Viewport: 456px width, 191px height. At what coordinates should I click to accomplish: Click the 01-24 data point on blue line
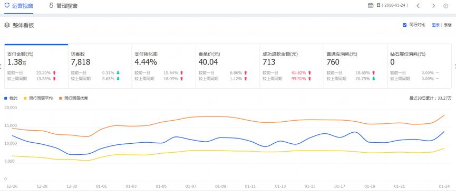[x=444, y=132]
